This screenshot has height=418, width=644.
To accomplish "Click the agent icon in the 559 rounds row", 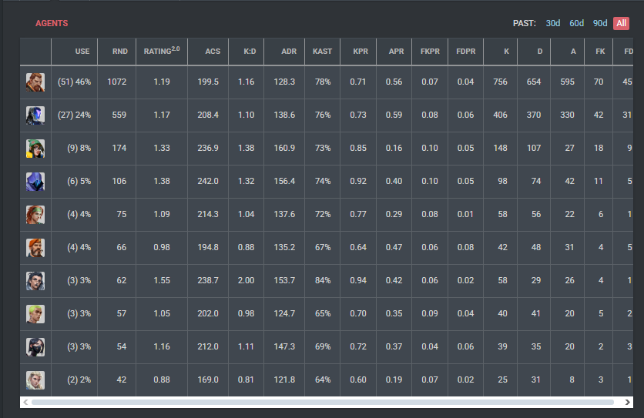I will [x=35, y=115].
